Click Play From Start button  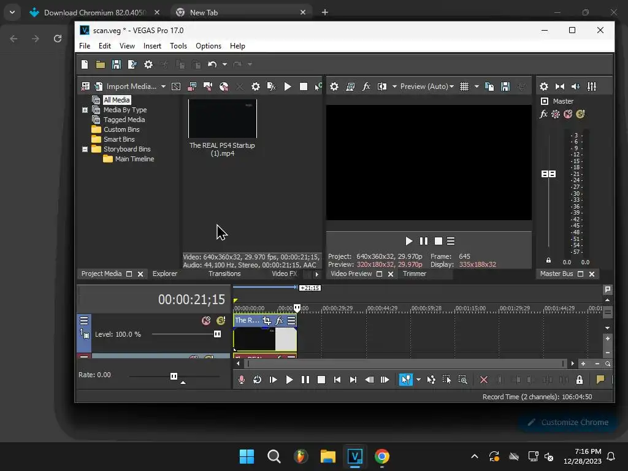tap(273, 380)
